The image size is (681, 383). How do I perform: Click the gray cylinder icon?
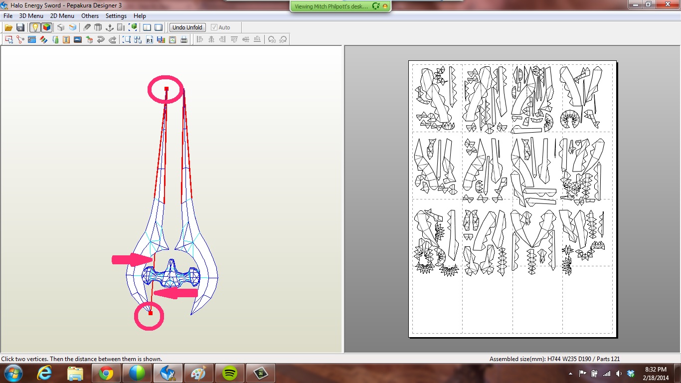pos(98,27)
